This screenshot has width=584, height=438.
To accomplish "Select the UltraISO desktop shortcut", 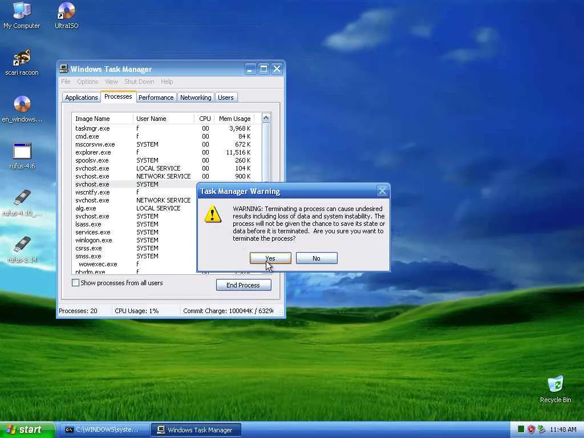I will point(66,15).
